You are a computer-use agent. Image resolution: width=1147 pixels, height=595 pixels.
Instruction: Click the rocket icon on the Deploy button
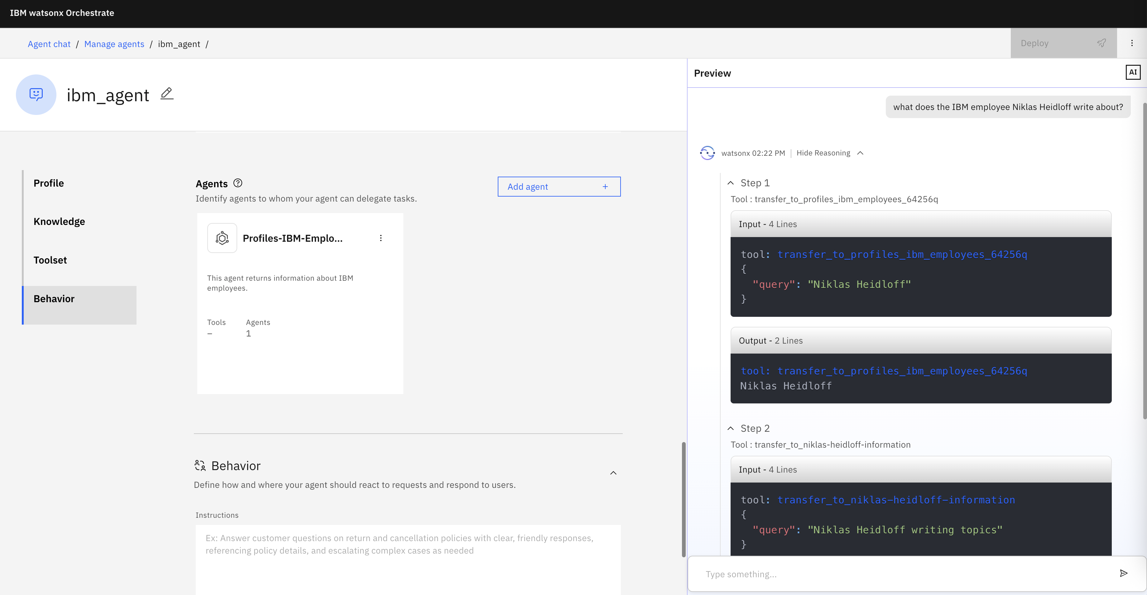pos(1101,43)
